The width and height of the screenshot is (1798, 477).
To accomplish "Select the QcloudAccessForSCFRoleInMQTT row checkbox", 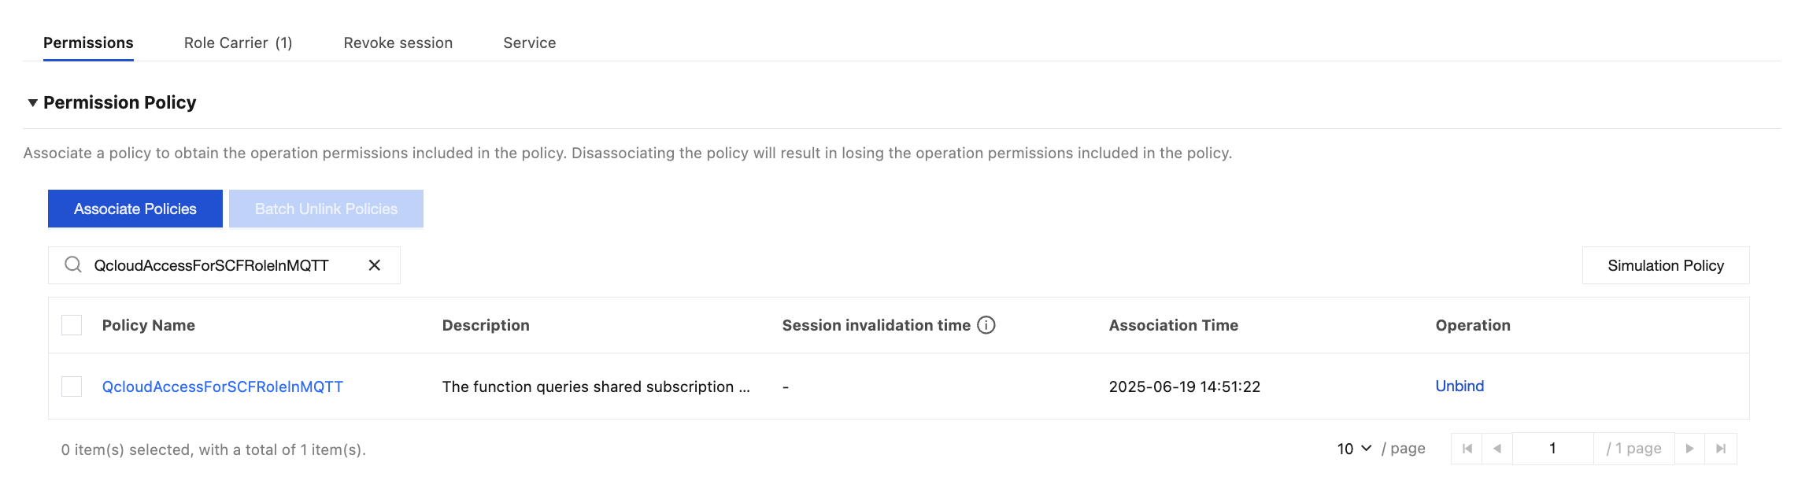I will click(72, 386).
